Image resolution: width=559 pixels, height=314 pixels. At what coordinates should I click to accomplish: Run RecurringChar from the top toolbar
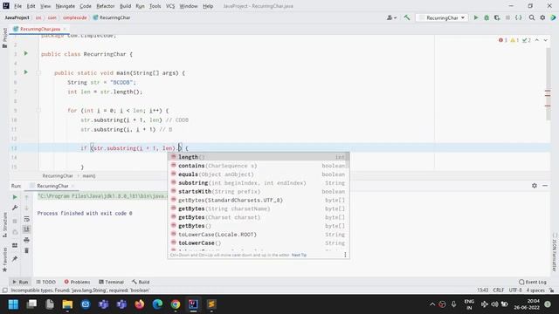[x=475, y=17]
